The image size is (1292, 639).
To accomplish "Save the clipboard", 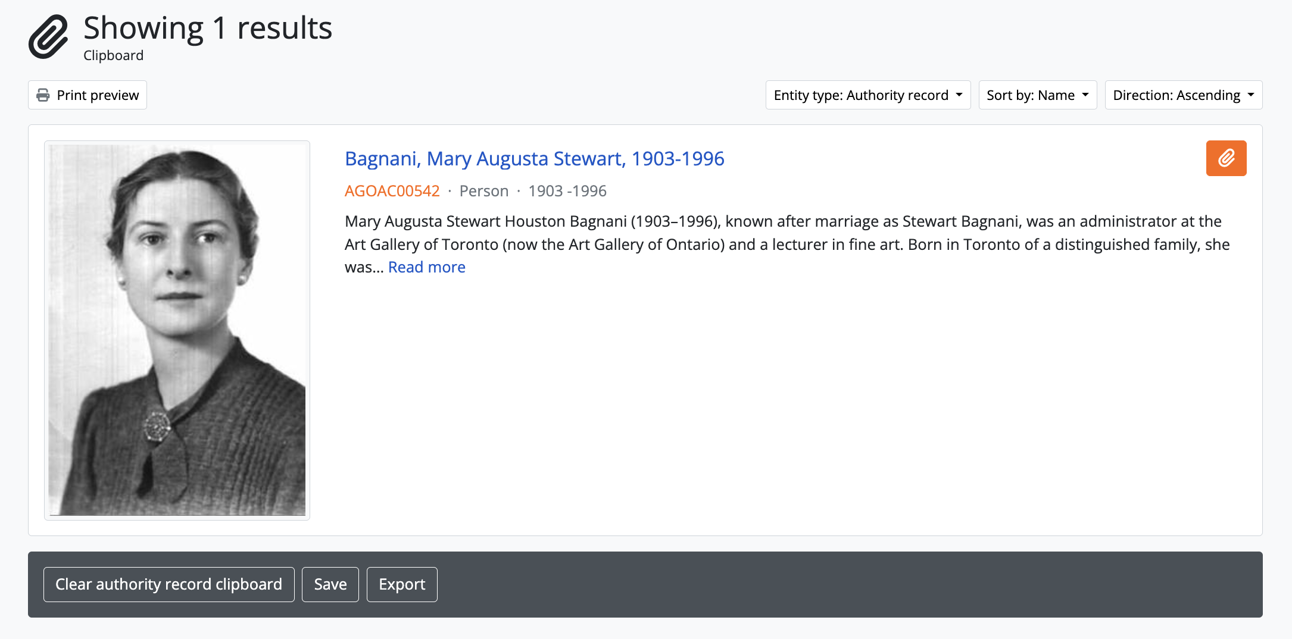I will tap(330, 584).
